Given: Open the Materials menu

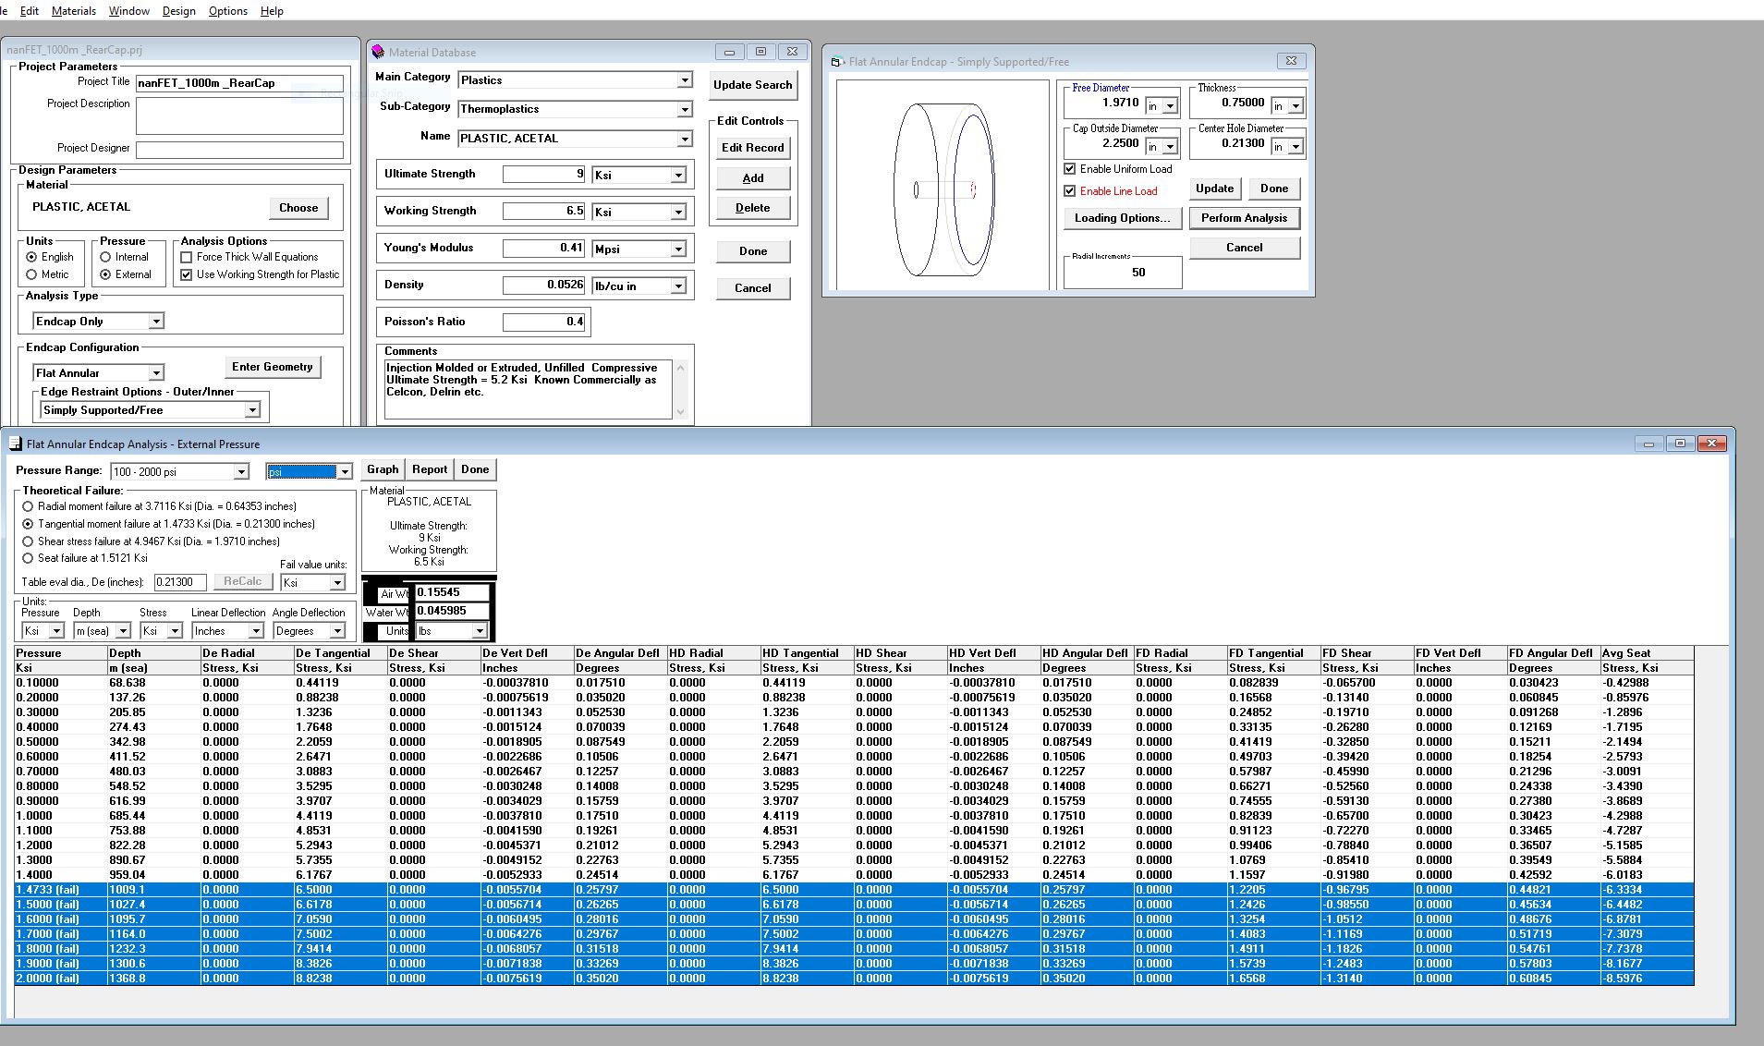Looking at the screenshot, I should 74,11.
